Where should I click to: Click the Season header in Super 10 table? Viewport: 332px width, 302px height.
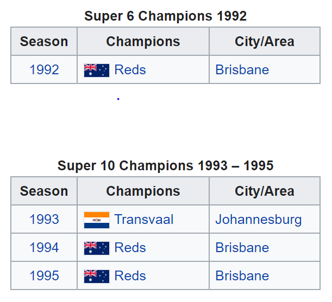(x=44, y=191)
